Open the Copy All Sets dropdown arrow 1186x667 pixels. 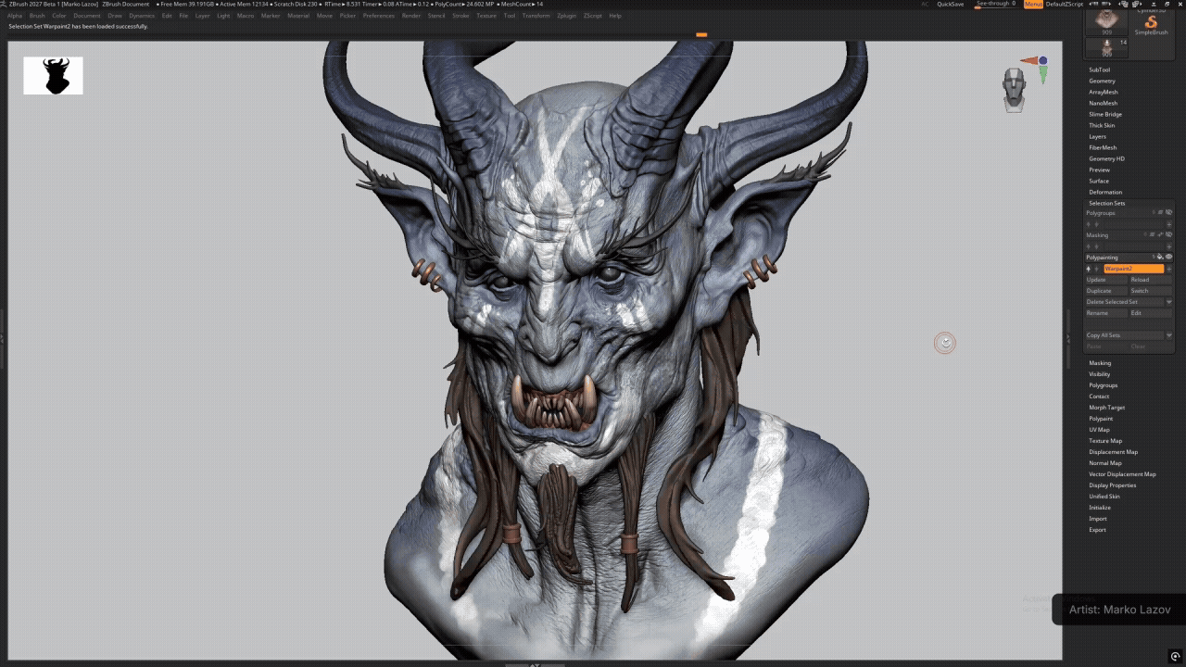coord(1168,335)
